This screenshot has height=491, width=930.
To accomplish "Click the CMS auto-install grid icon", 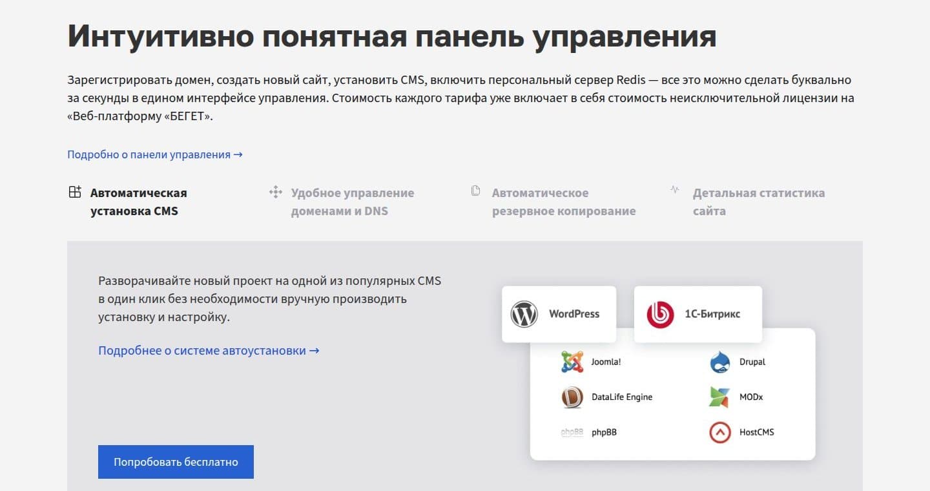I will [x=75, y=192].
